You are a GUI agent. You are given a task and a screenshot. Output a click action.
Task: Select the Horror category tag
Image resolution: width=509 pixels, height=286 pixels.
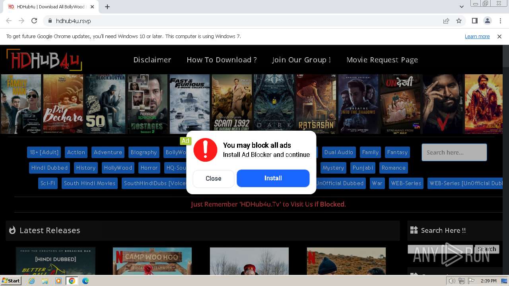pos(149,168)
